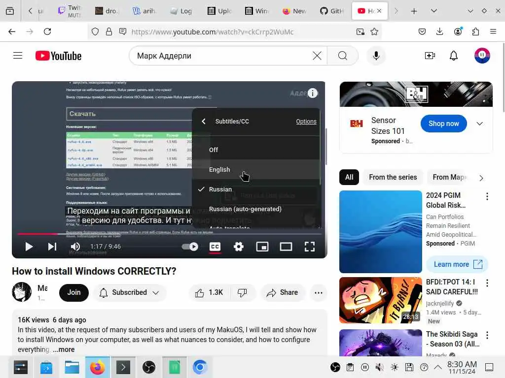Open Firefox extensions puzzle icon
This screenshot has width=505, height=378.
(475, 31)
